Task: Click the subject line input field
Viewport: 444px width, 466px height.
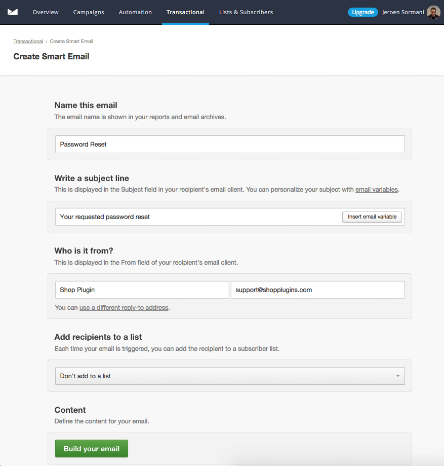Action: click(198, 217)
